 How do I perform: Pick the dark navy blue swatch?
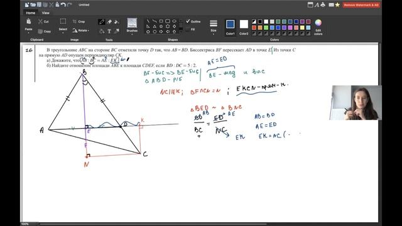[296, 22]
